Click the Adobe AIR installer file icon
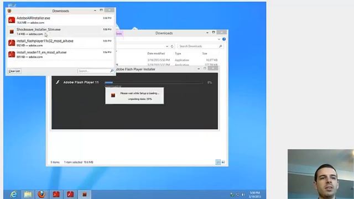The height and width of the screenshot is (199, 354). (x=12, y=20)
